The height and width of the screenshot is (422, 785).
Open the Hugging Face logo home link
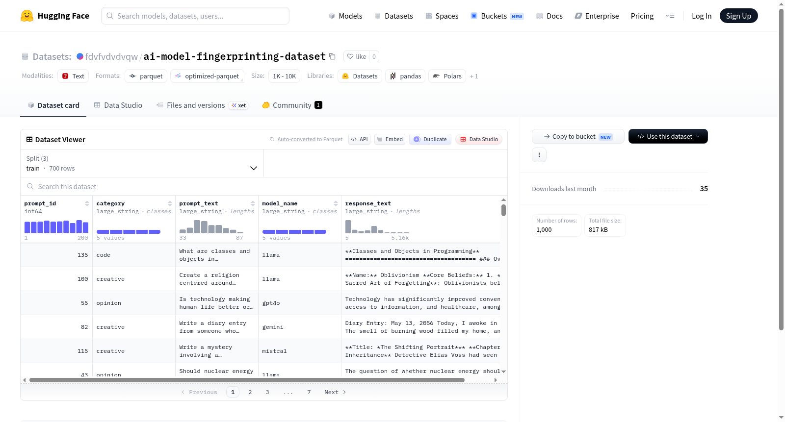pyautogui.click(x=55, y=16)
